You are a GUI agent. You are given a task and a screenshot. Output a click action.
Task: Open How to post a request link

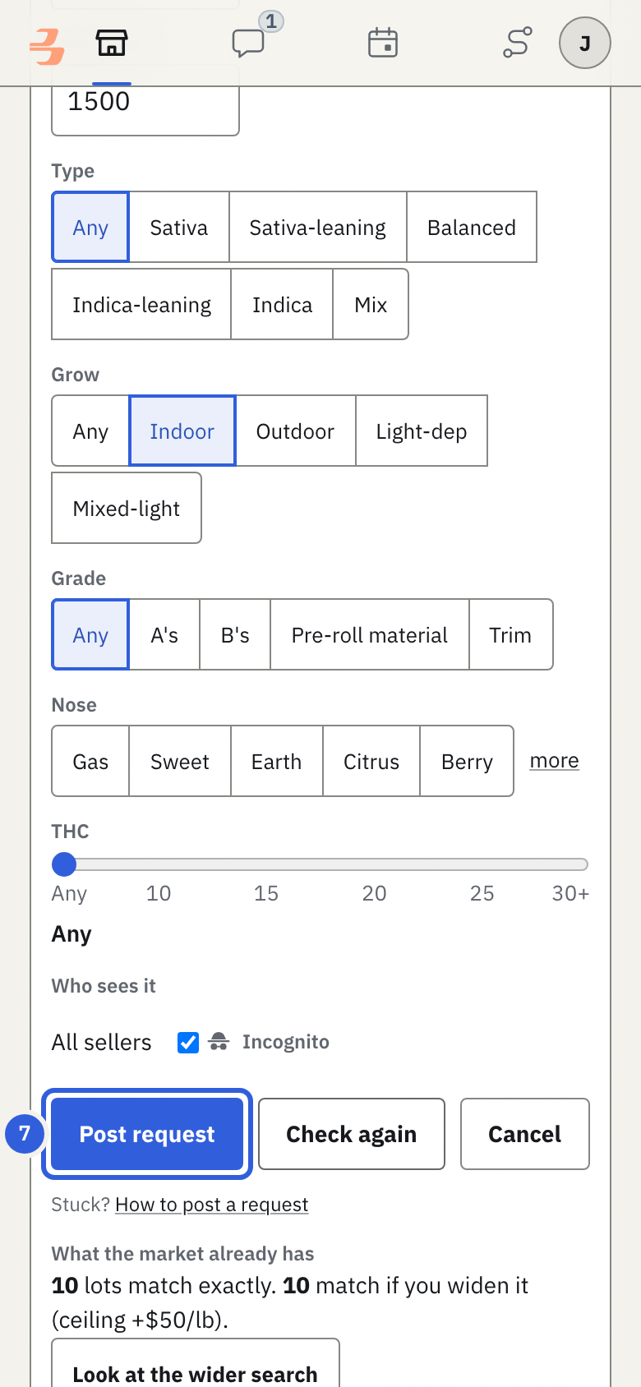(212, 1205)
